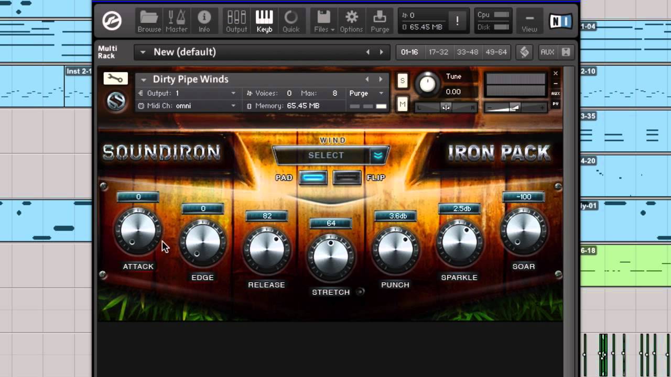Viewport: 671px width, 377px height.
Task: Click the Soundiron round instrument icon
Action: 116,101
